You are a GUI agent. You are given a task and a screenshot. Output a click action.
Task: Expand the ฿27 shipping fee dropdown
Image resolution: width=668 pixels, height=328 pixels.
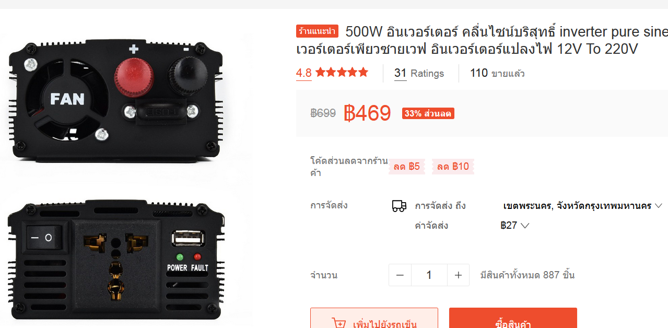point(515,226)
